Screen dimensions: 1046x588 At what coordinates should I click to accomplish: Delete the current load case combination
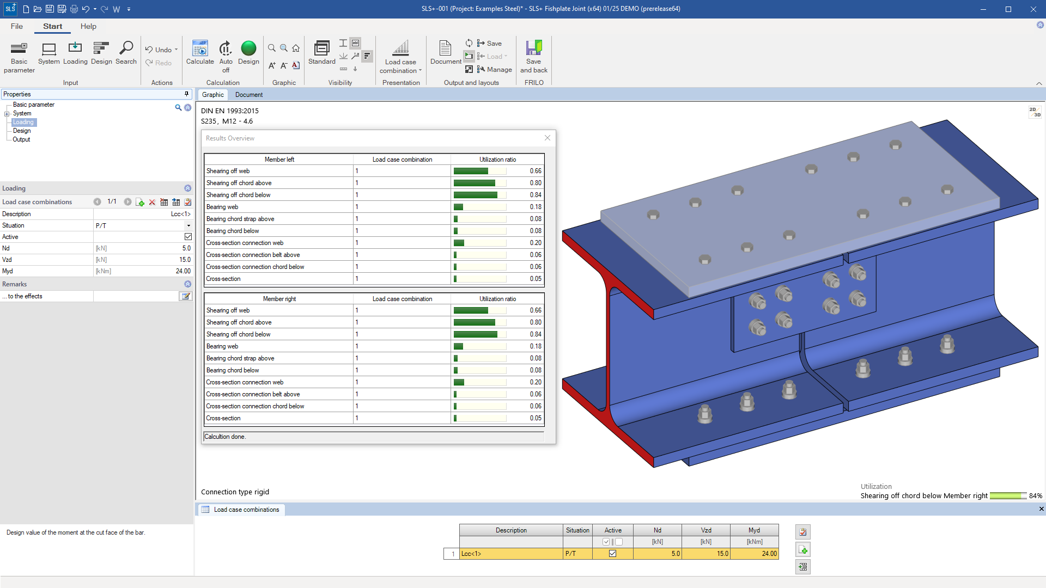click(152, 202)
